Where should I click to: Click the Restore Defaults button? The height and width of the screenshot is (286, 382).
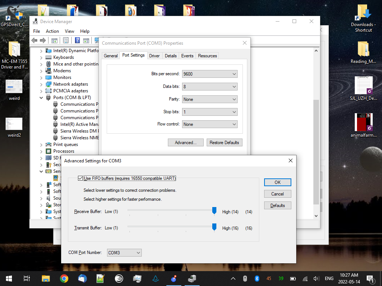click(x=224, y=143)
